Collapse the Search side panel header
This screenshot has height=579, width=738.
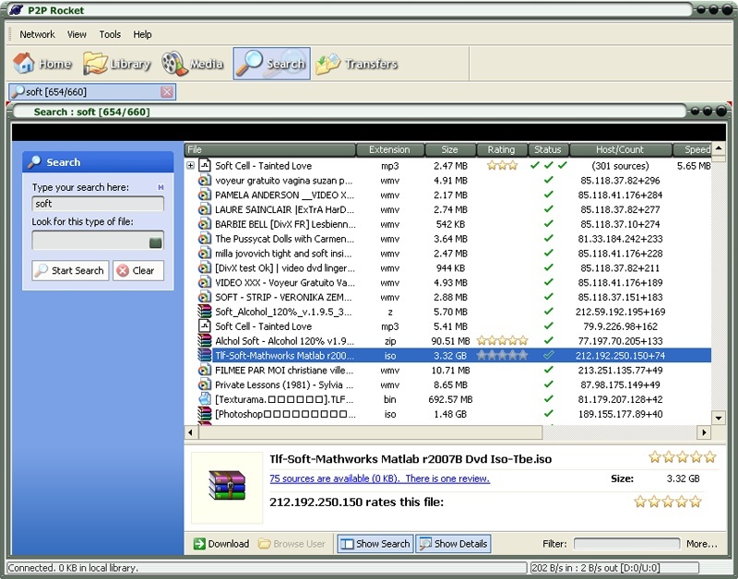[x=97, y=162]
